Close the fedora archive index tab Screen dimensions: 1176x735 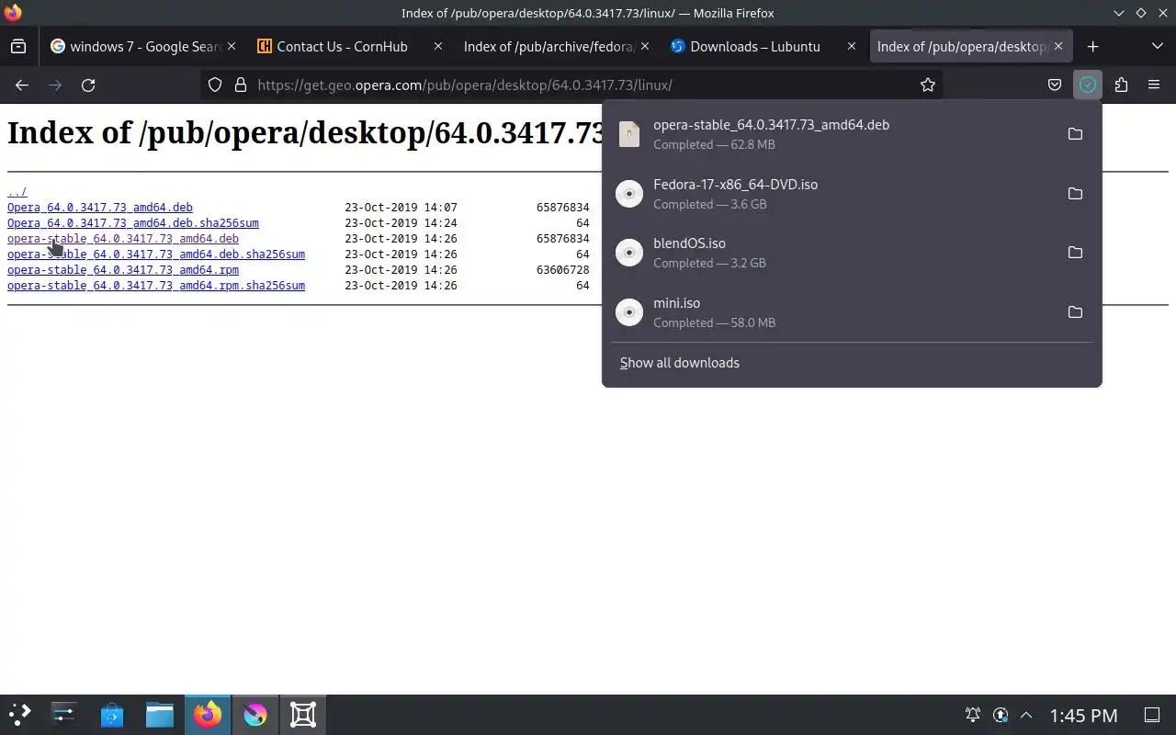click(645, 46)
